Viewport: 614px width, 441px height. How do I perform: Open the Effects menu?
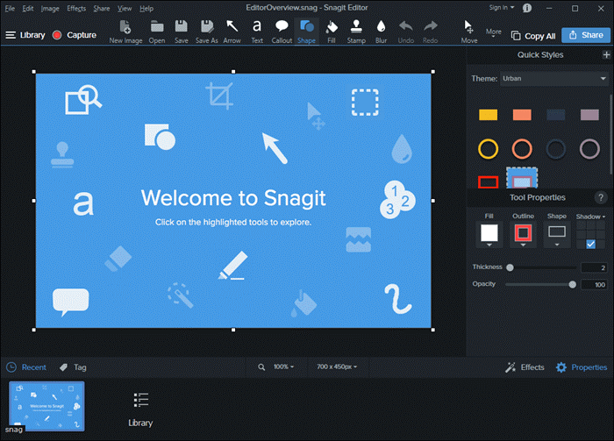pyautogui.click(x=76, y=8)
